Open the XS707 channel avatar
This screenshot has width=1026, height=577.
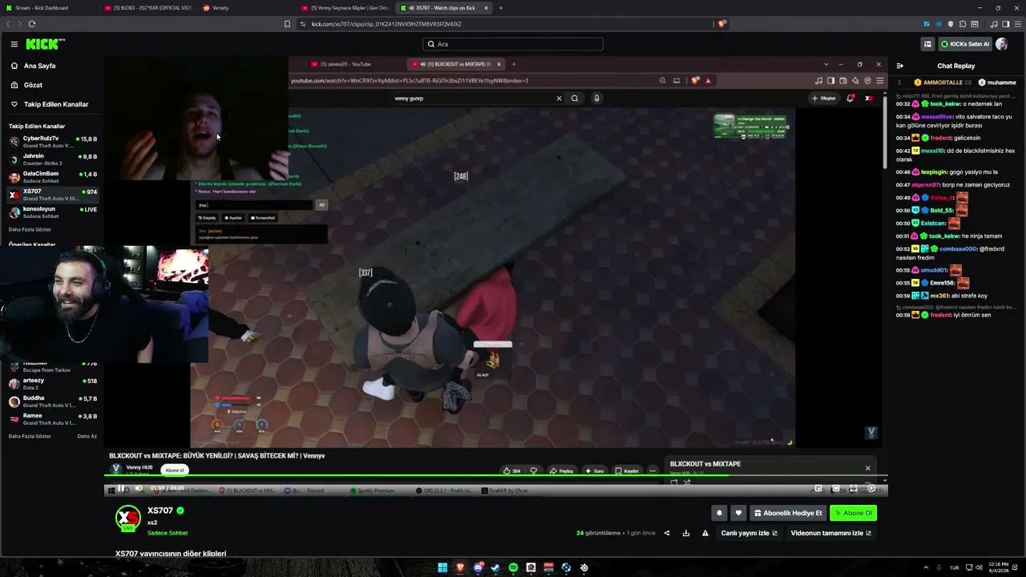(127, 518)
